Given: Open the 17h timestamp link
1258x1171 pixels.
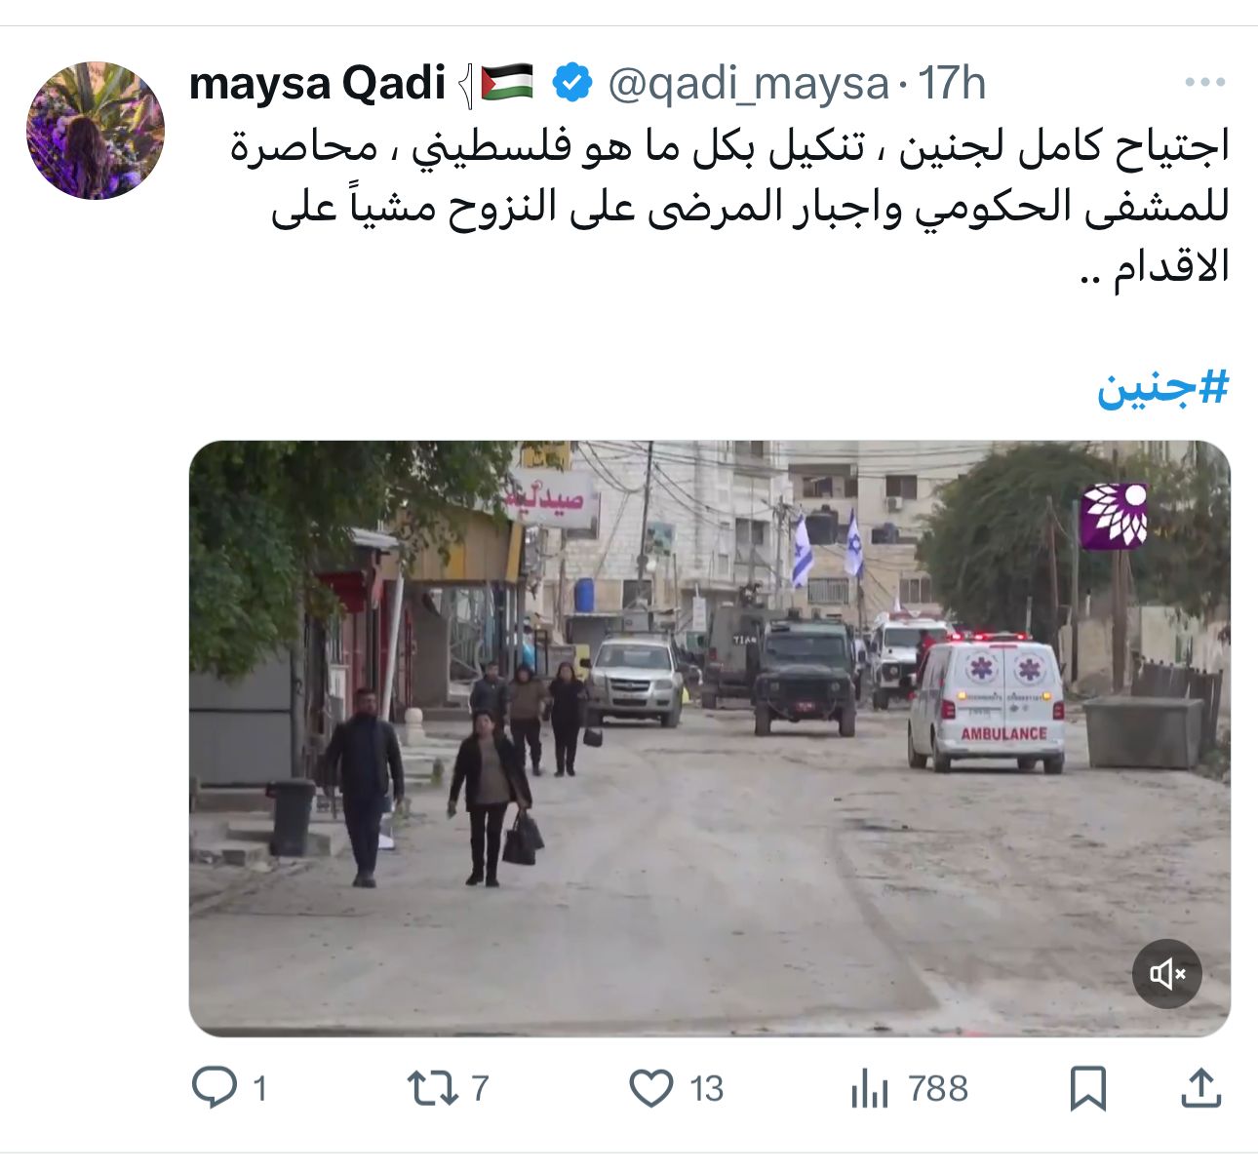Looking at the screenshot, I should pyautogui.click(x=953, y=83).
